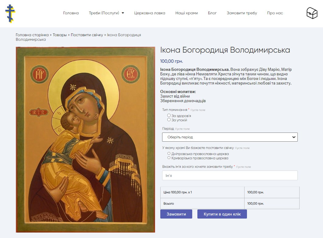Go to Головна in navigation bar
This screenshot has width=323, height=238.
71,13
